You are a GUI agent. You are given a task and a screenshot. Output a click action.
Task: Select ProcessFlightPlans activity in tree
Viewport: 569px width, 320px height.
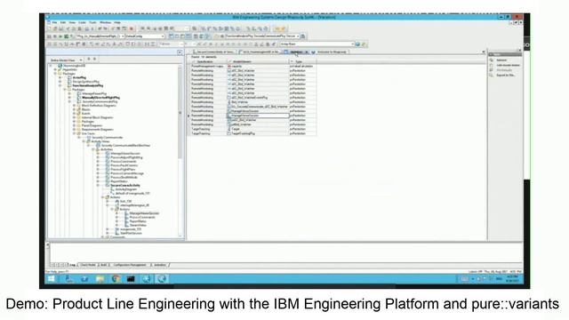tap(123, 170)
